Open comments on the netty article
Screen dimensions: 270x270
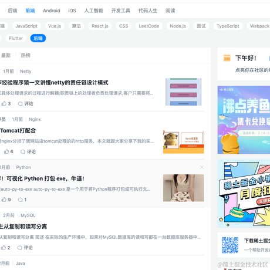(x=25, y=104)
